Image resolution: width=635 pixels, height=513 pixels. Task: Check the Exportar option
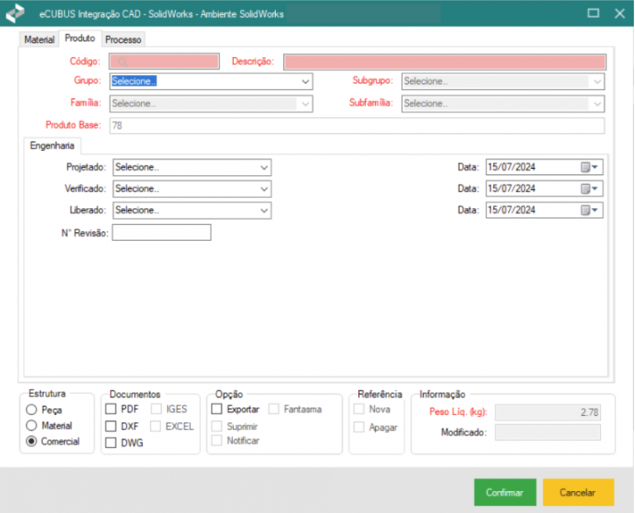216,409
